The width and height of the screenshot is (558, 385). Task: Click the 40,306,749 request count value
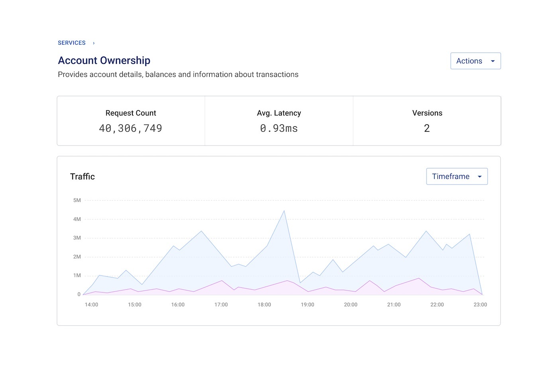point(131,128)
